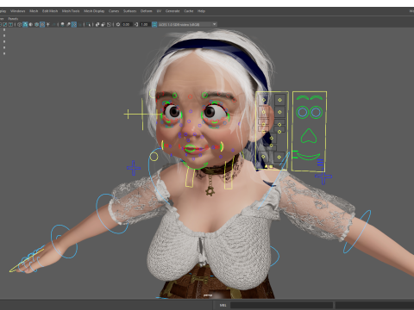
Task: Select green jaw curve control under chin
Action: pyautogui.click(x=196, y=165)
